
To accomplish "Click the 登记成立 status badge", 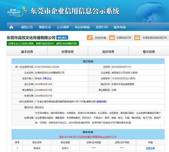I will point(62,37).
